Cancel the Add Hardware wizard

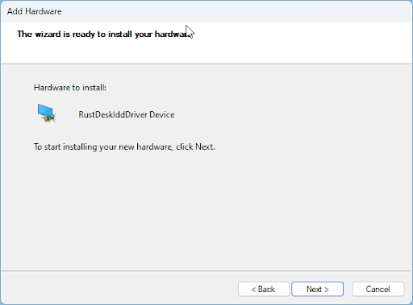[x=378, y=289]
